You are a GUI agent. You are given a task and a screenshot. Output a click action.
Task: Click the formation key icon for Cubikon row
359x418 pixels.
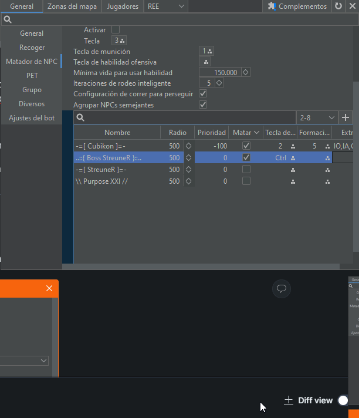pos(327,146)
